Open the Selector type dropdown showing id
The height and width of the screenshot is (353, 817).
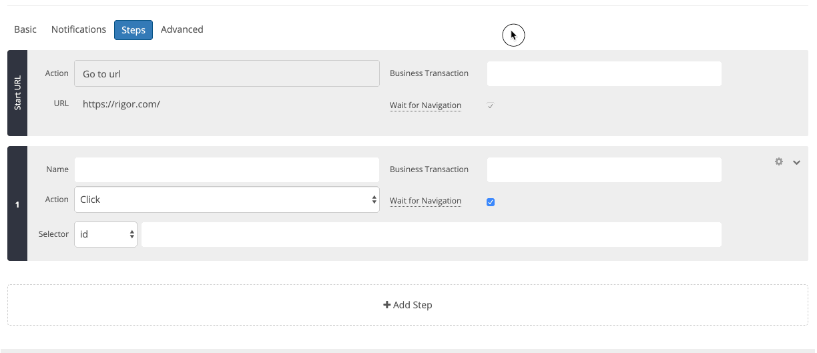[x=105, y=234]
